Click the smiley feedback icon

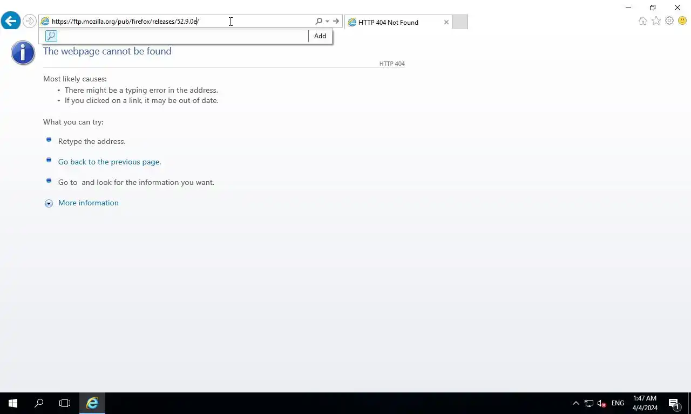click(x=682, y=20)
